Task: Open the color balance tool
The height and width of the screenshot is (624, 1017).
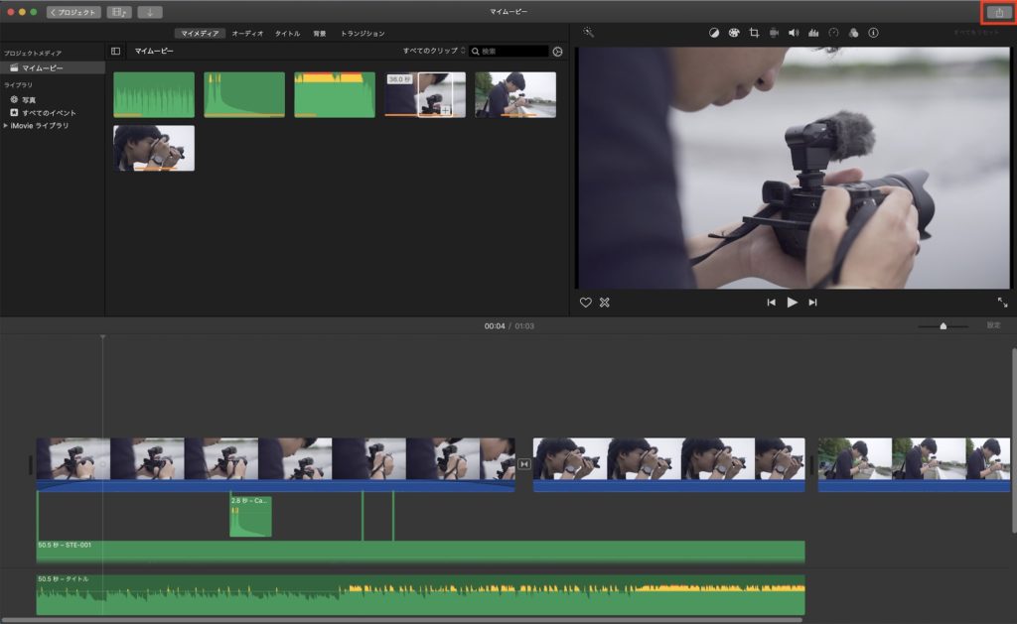Action: point(713,33)
